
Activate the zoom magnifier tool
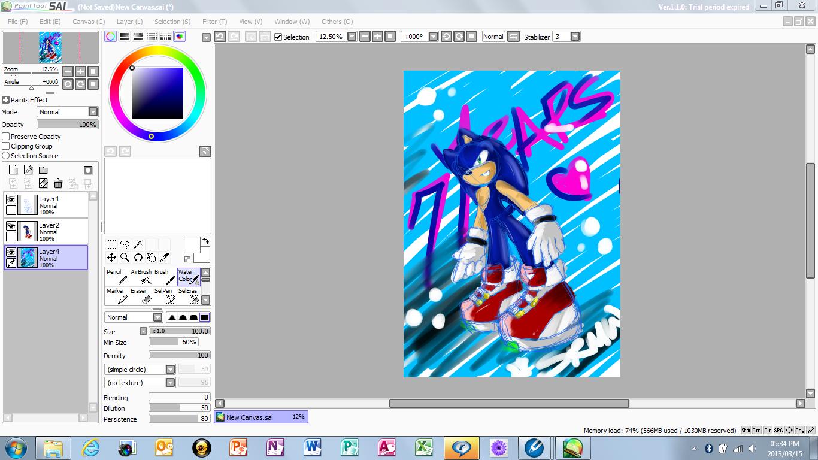click(125, 258)
